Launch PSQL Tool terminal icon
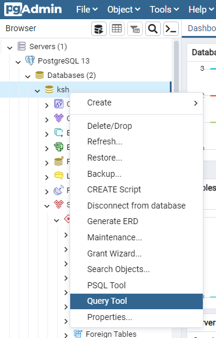The width and height of the screenshot is (216, 338). [171, 29]
